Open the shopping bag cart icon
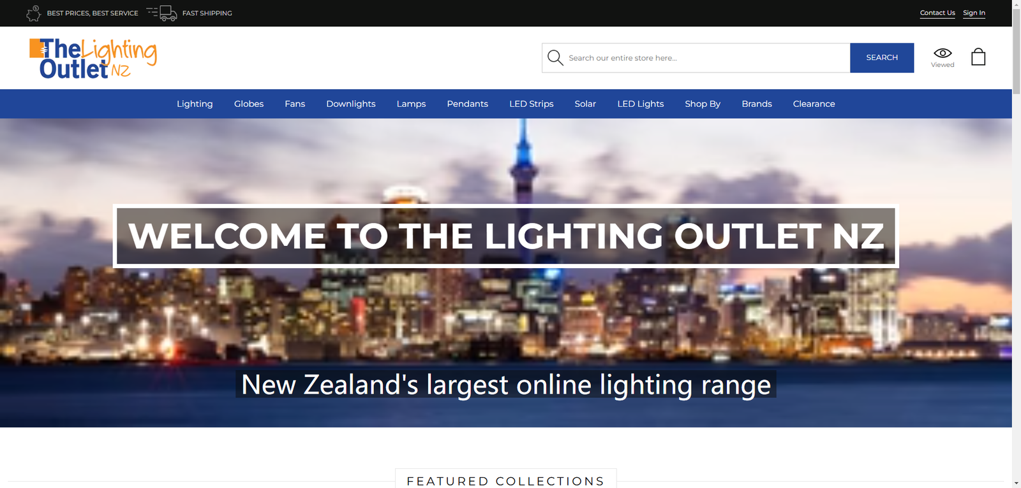The image size is (1021, 488). (x=978, y=57)
